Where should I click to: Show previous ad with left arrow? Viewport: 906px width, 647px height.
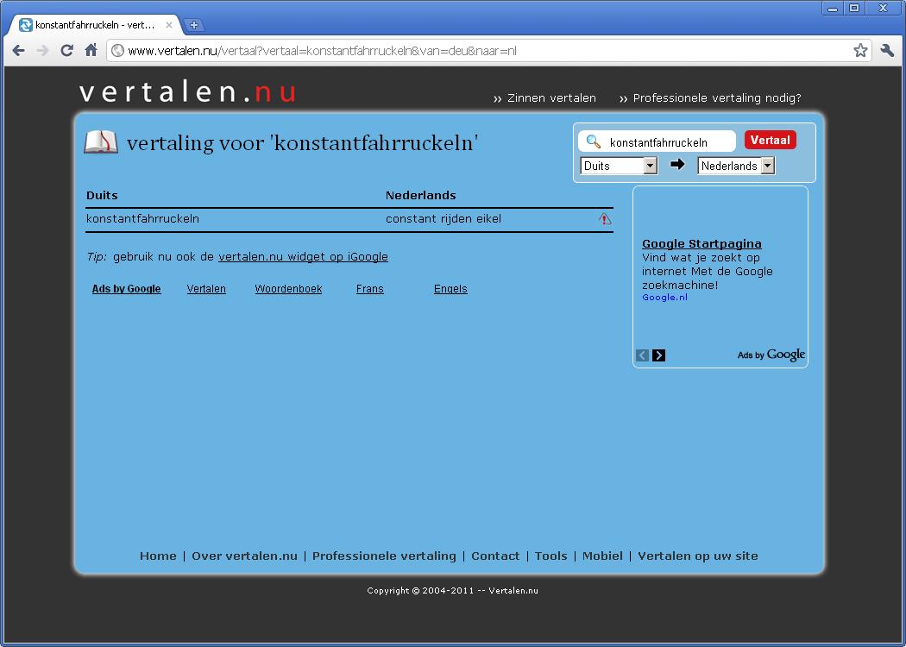click(643, 355)
